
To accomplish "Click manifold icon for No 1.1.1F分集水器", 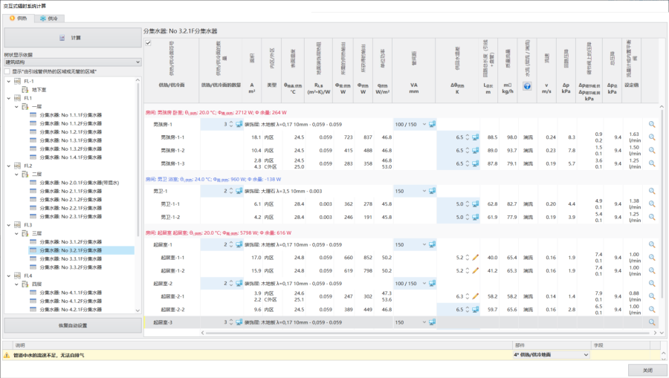I will coord(33,114).
